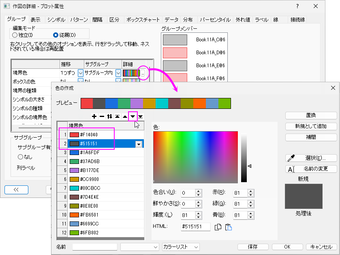Click the 補間 button

pos(311,137)
